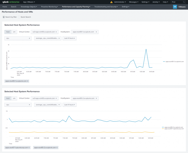Open Performance and Capacity Planning menu

pos(76,7)
